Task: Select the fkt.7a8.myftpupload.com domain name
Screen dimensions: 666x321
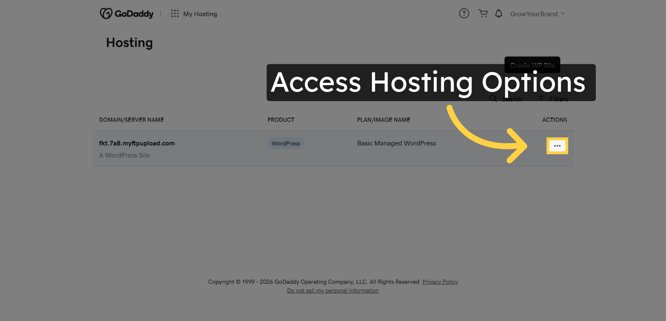Action: (137, 143)
